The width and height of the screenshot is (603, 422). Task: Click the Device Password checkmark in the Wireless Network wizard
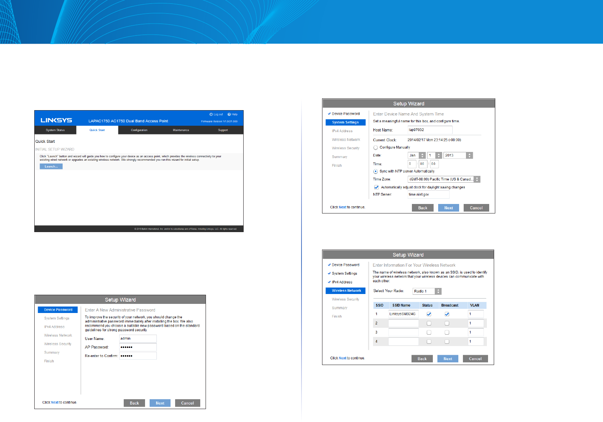[x=329, y=265]
